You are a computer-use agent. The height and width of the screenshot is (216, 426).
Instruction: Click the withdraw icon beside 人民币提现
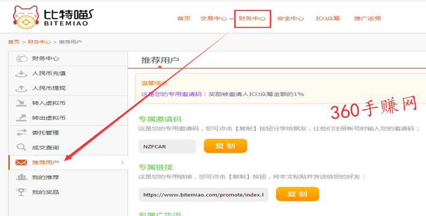[21, 88]
